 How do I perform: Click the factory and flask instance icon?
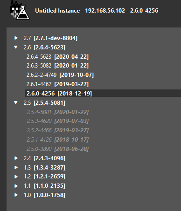coord(20,10)
